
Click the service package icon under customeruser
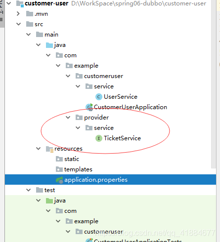pyautogui.click(x=89, y=86)
